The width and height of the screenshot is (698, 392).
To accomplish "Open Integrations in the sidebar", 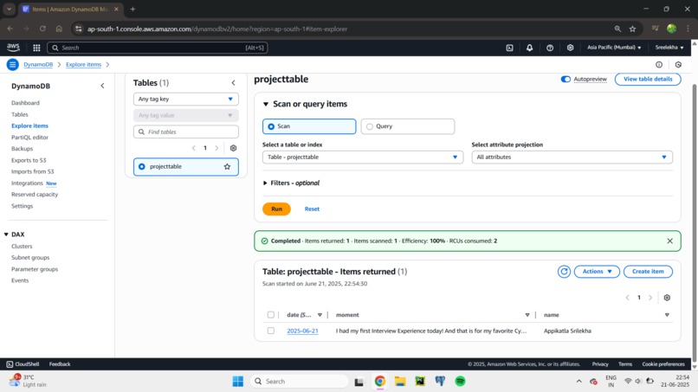I will 27,183.
